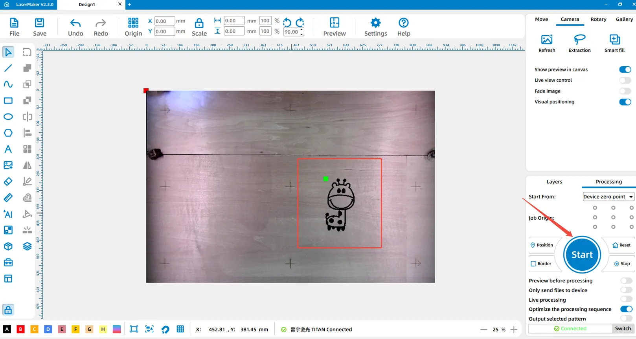Click the X position input field

pos(164,21)
